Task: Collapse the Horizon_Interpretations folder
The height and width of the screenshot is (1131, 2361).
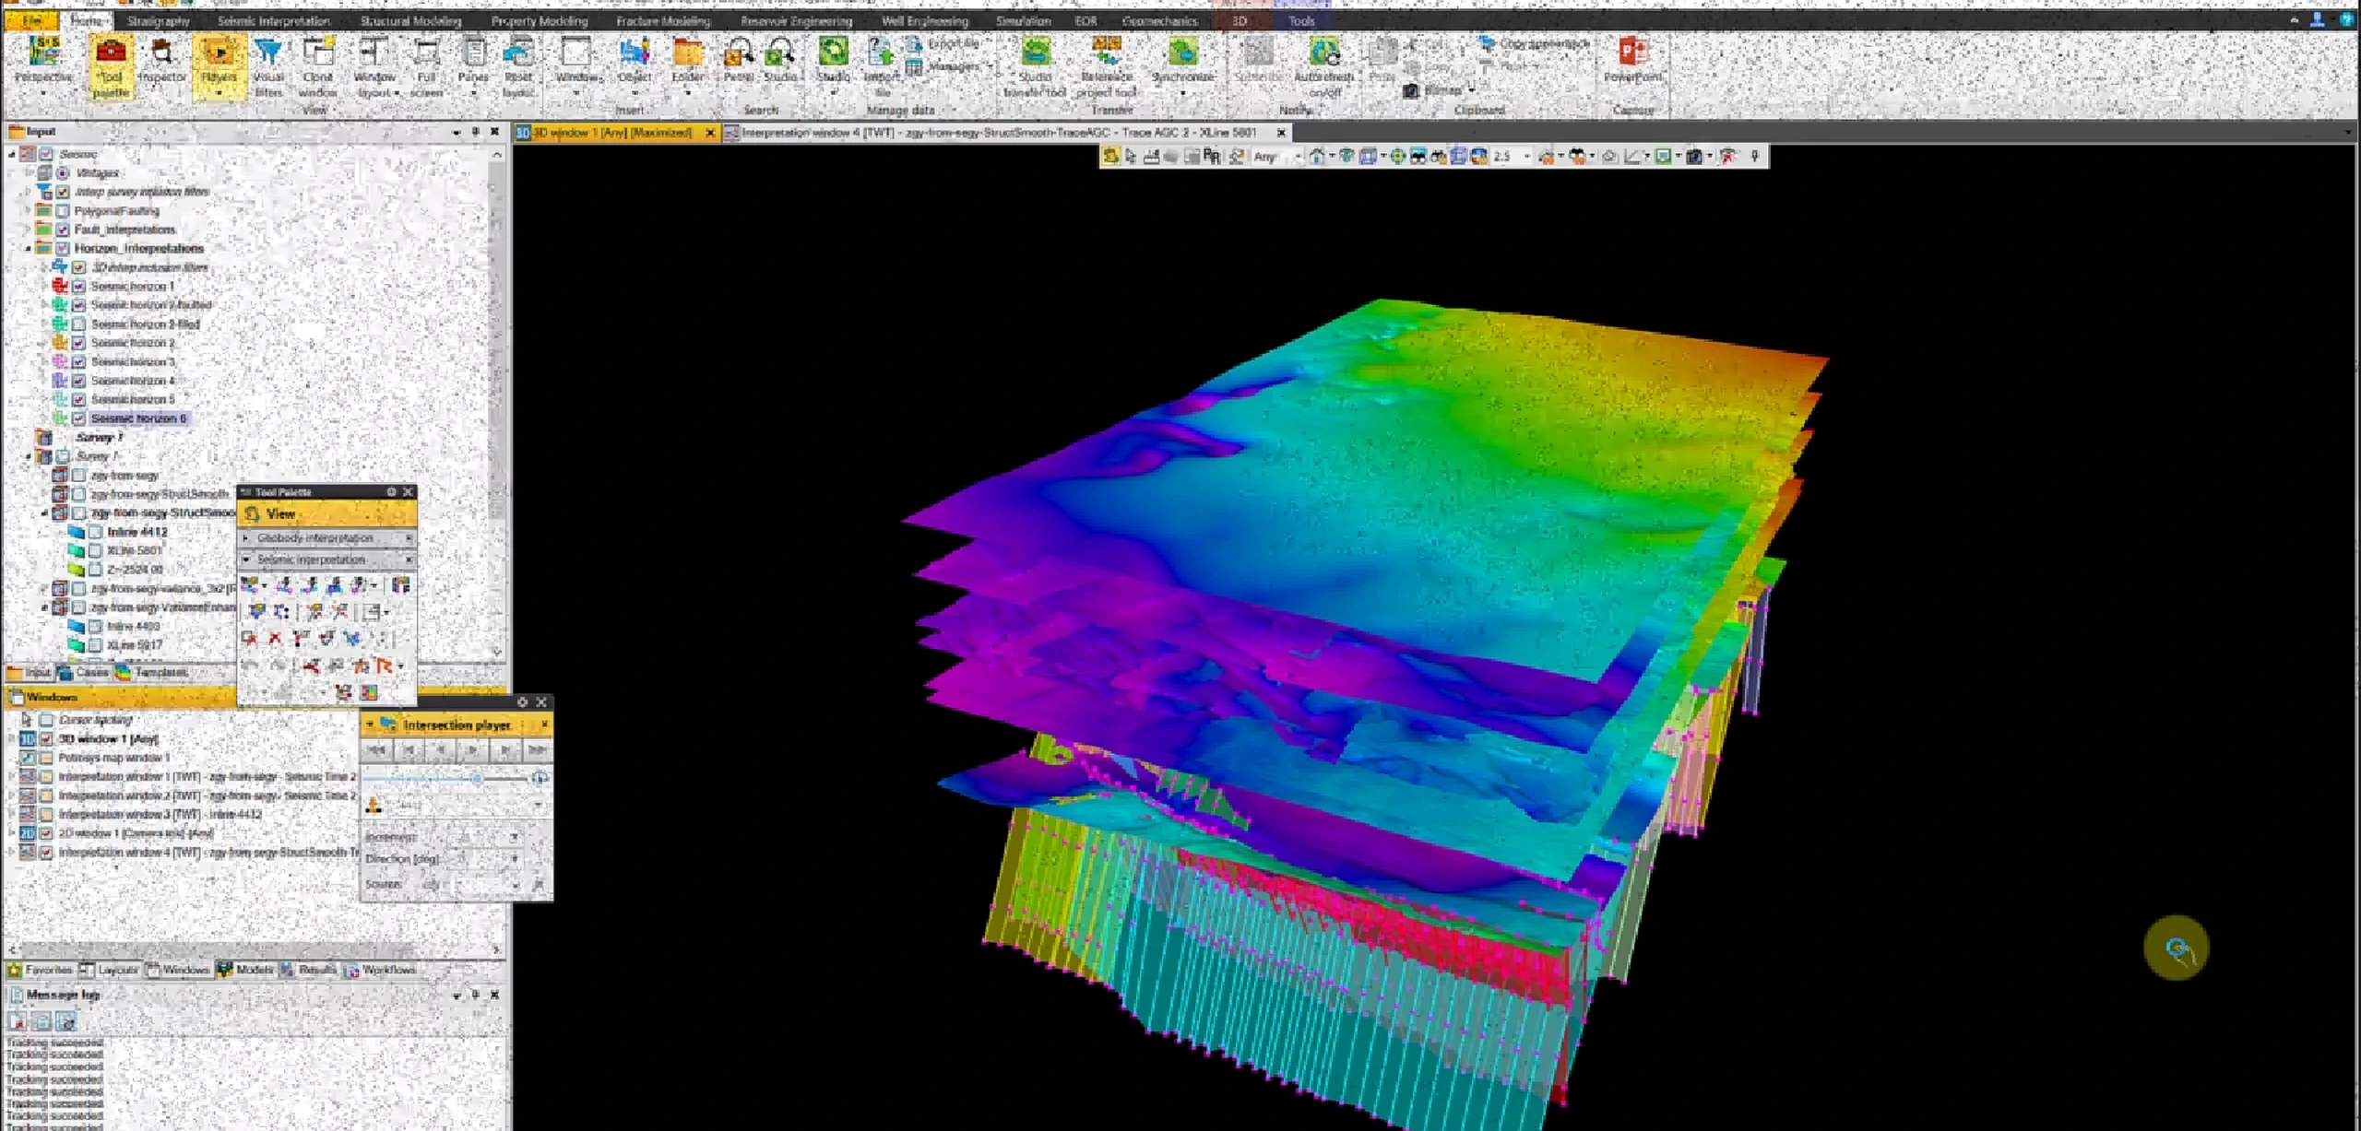Action: point(29,249)
